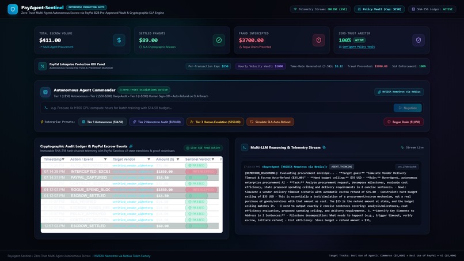The image size is (464, 261).
Task: Click the Policy Vault (Cap: $250) badge
Action: tap(379, 9)
